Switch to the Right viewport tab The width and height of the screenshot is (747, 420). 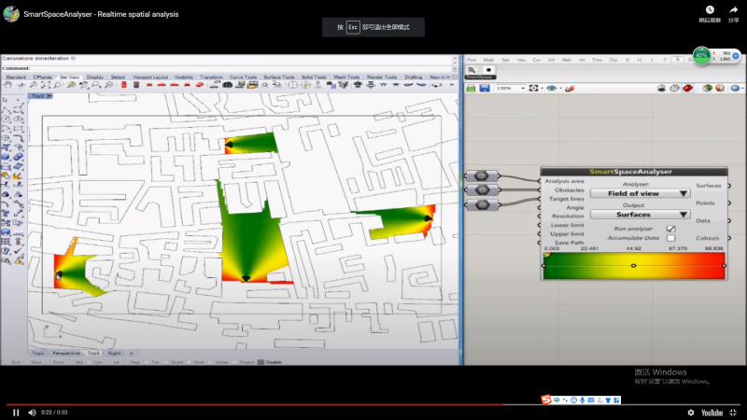tap(114, 354)
